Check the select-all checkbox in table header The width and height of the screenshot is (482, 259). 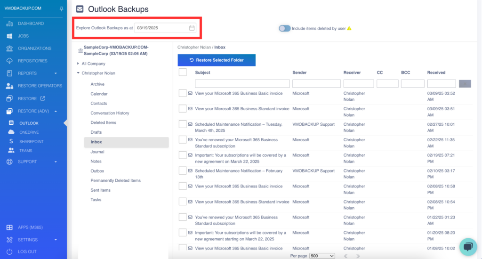[183, 73]
